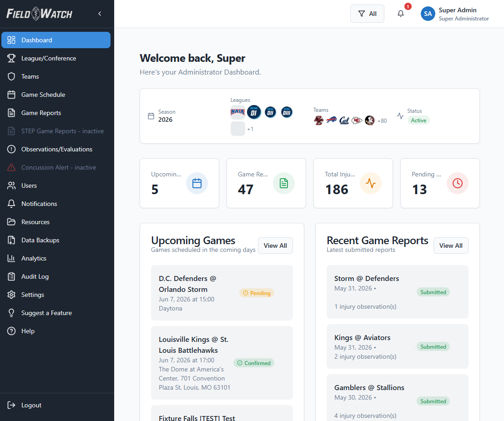Screen dimensions: 504x421
Task: Click the Data Backups file icon
Action: coord(11,240)
